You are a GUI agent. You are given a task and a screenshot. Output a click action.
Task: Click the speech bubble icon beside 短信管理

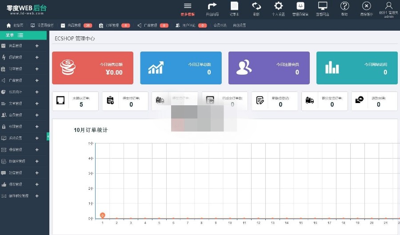(4, 173)
